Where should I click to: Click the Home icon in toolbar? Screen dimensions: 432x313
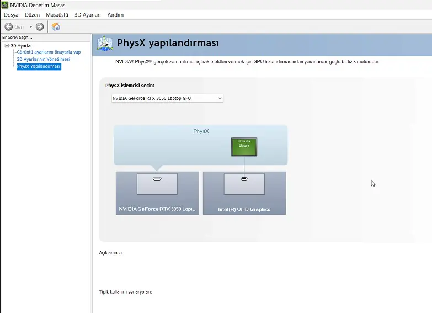56,26
